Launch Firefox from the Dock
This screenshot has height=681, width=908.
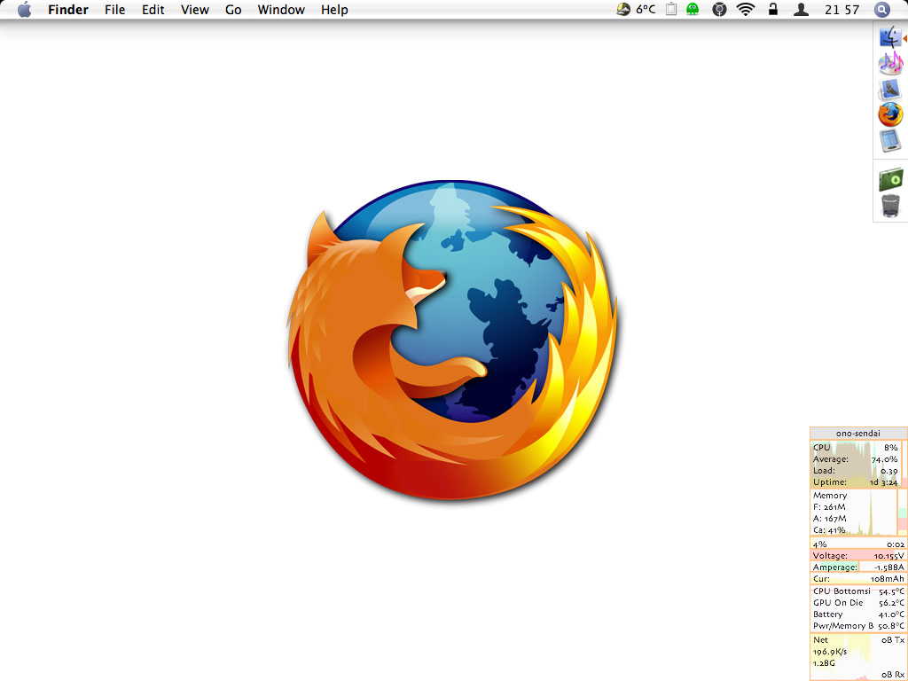coord(890,114)
